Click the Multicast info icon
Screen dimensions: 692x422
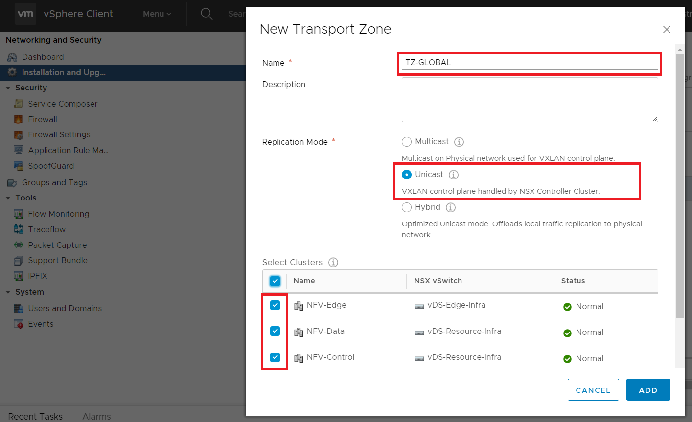[x=459, y=142]
